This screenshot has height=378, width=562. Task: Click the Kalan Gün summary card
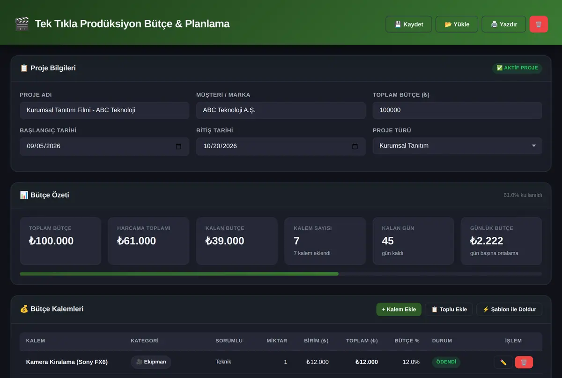[414, 241]
